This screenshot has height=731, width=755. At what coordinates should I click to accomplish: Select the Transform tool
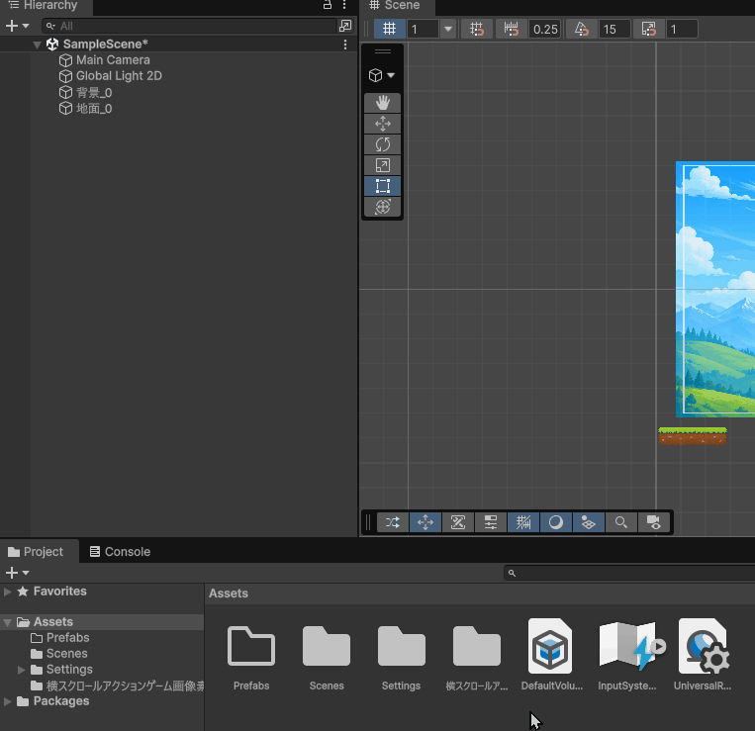(382, 207)
